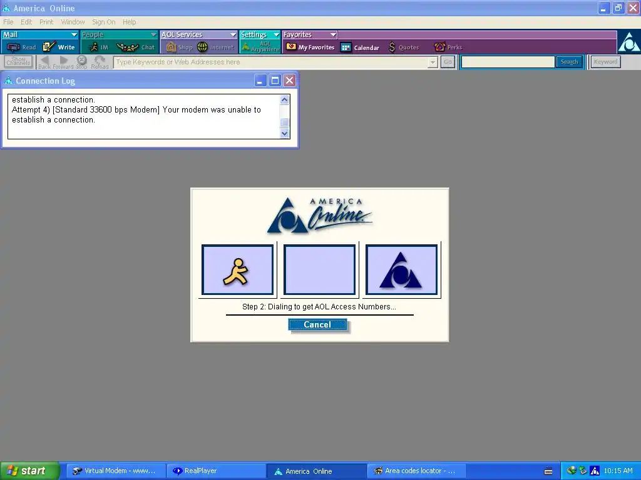Click the Search button

click(569, 62)
